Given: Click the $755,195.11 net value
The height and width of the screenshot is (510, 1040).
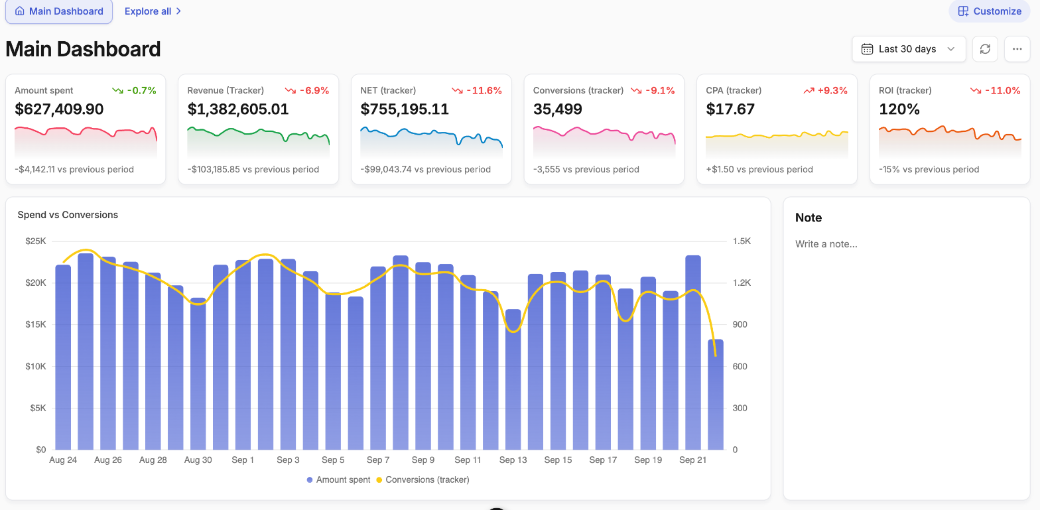Looking at the screenshot, I should (405, 109).
